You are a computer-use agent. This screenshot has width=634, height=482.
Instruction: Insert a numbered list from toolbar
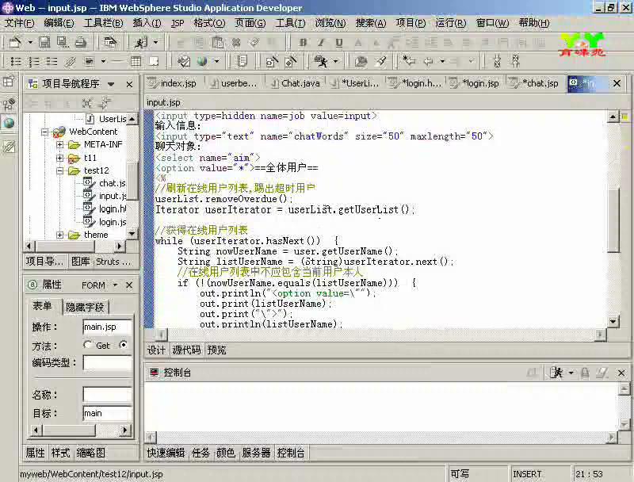(x=34, y=62)
